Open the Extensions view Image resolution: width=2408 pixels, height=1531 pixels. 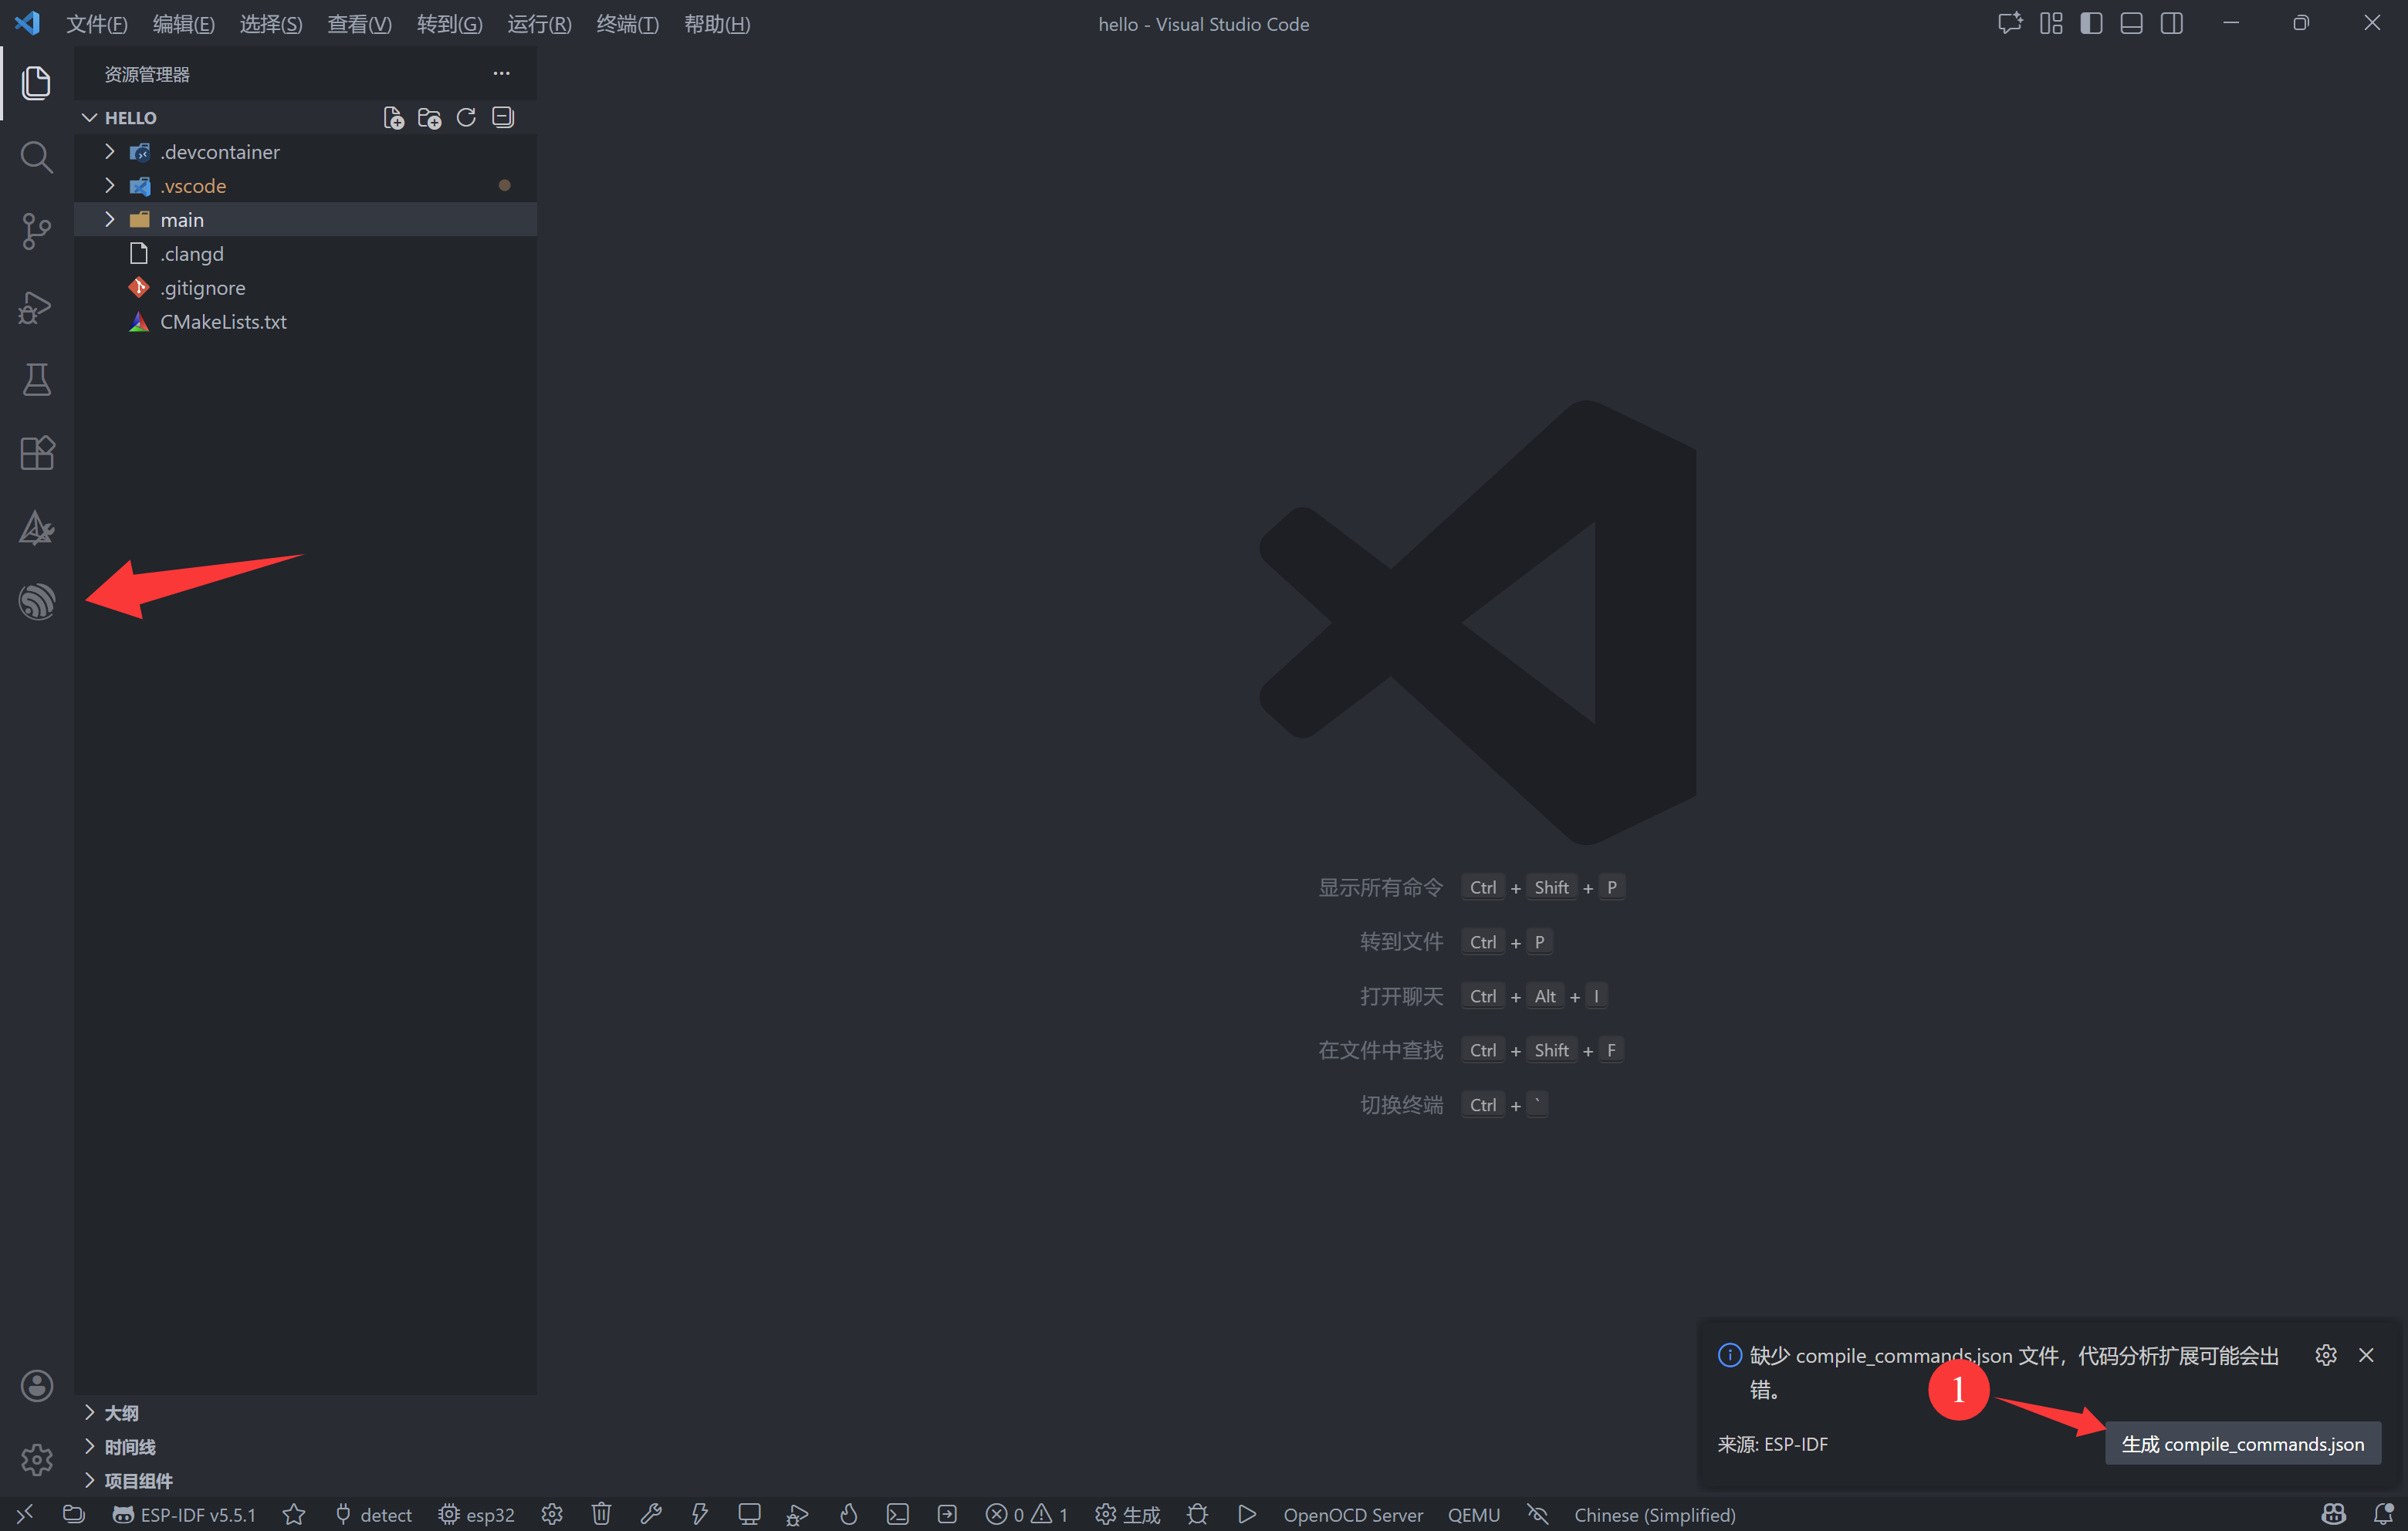coord(36,454)
